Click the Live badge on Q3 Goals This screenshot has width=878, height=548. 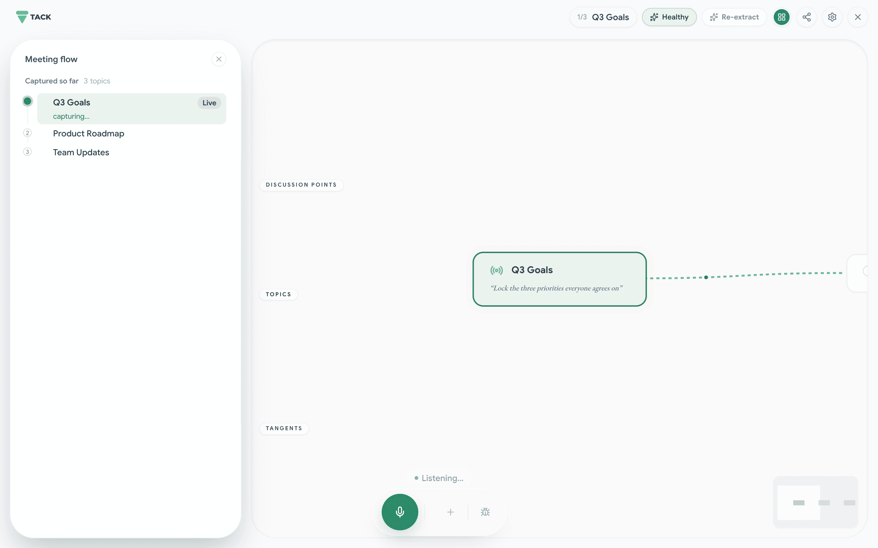click(x=209, y=103)
